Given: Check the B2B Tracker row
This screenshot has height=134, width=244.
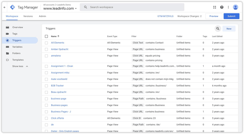Looking at the screenshot, I should click(x=46, y=86).
